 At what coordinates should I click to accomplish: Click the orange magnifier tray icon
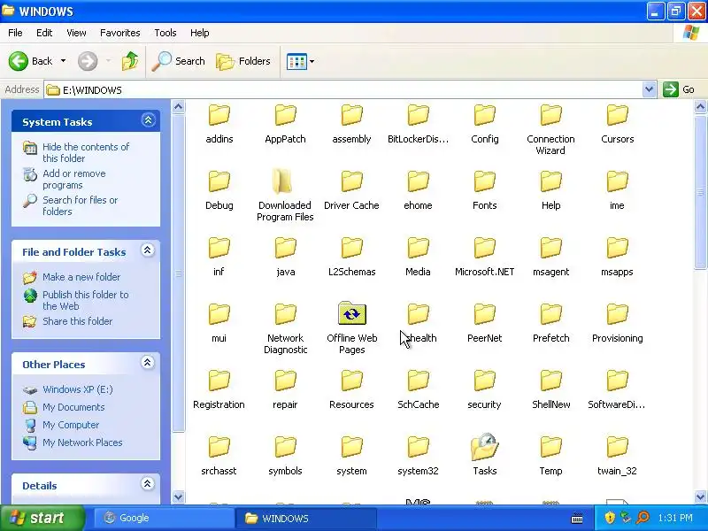point(643,518)
